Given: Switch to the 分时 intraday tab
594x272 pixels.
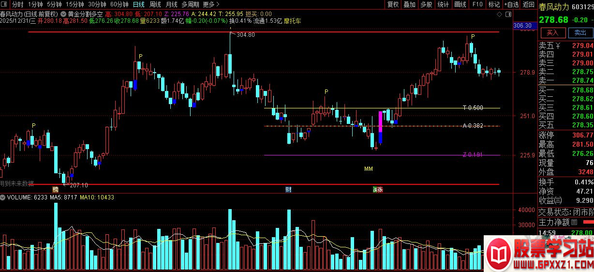Looking at the screenshot, I should (18, 4).
